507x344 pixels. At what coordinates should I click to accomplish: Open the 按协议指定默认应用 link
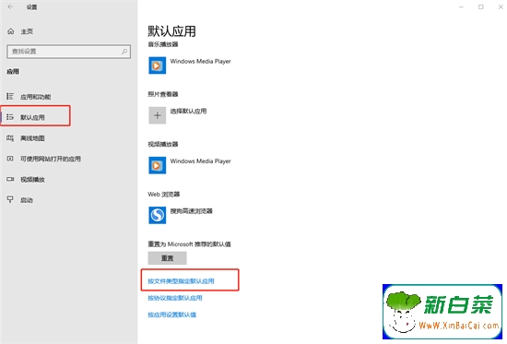[x=175, y=298]
